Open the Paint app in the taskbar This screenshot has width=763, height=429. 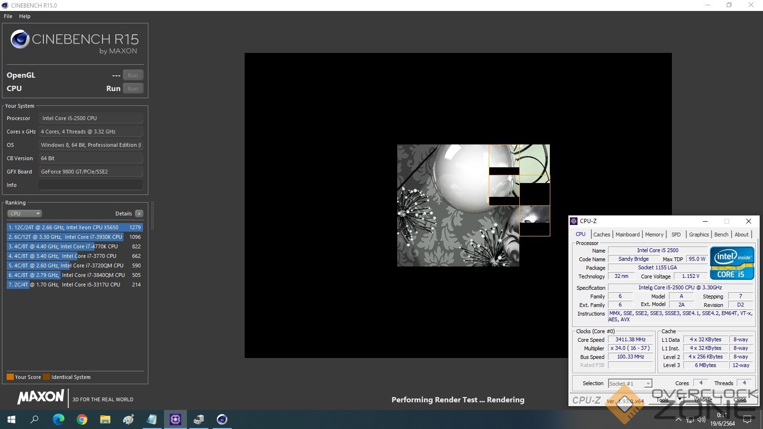click(x=129, y=419)
